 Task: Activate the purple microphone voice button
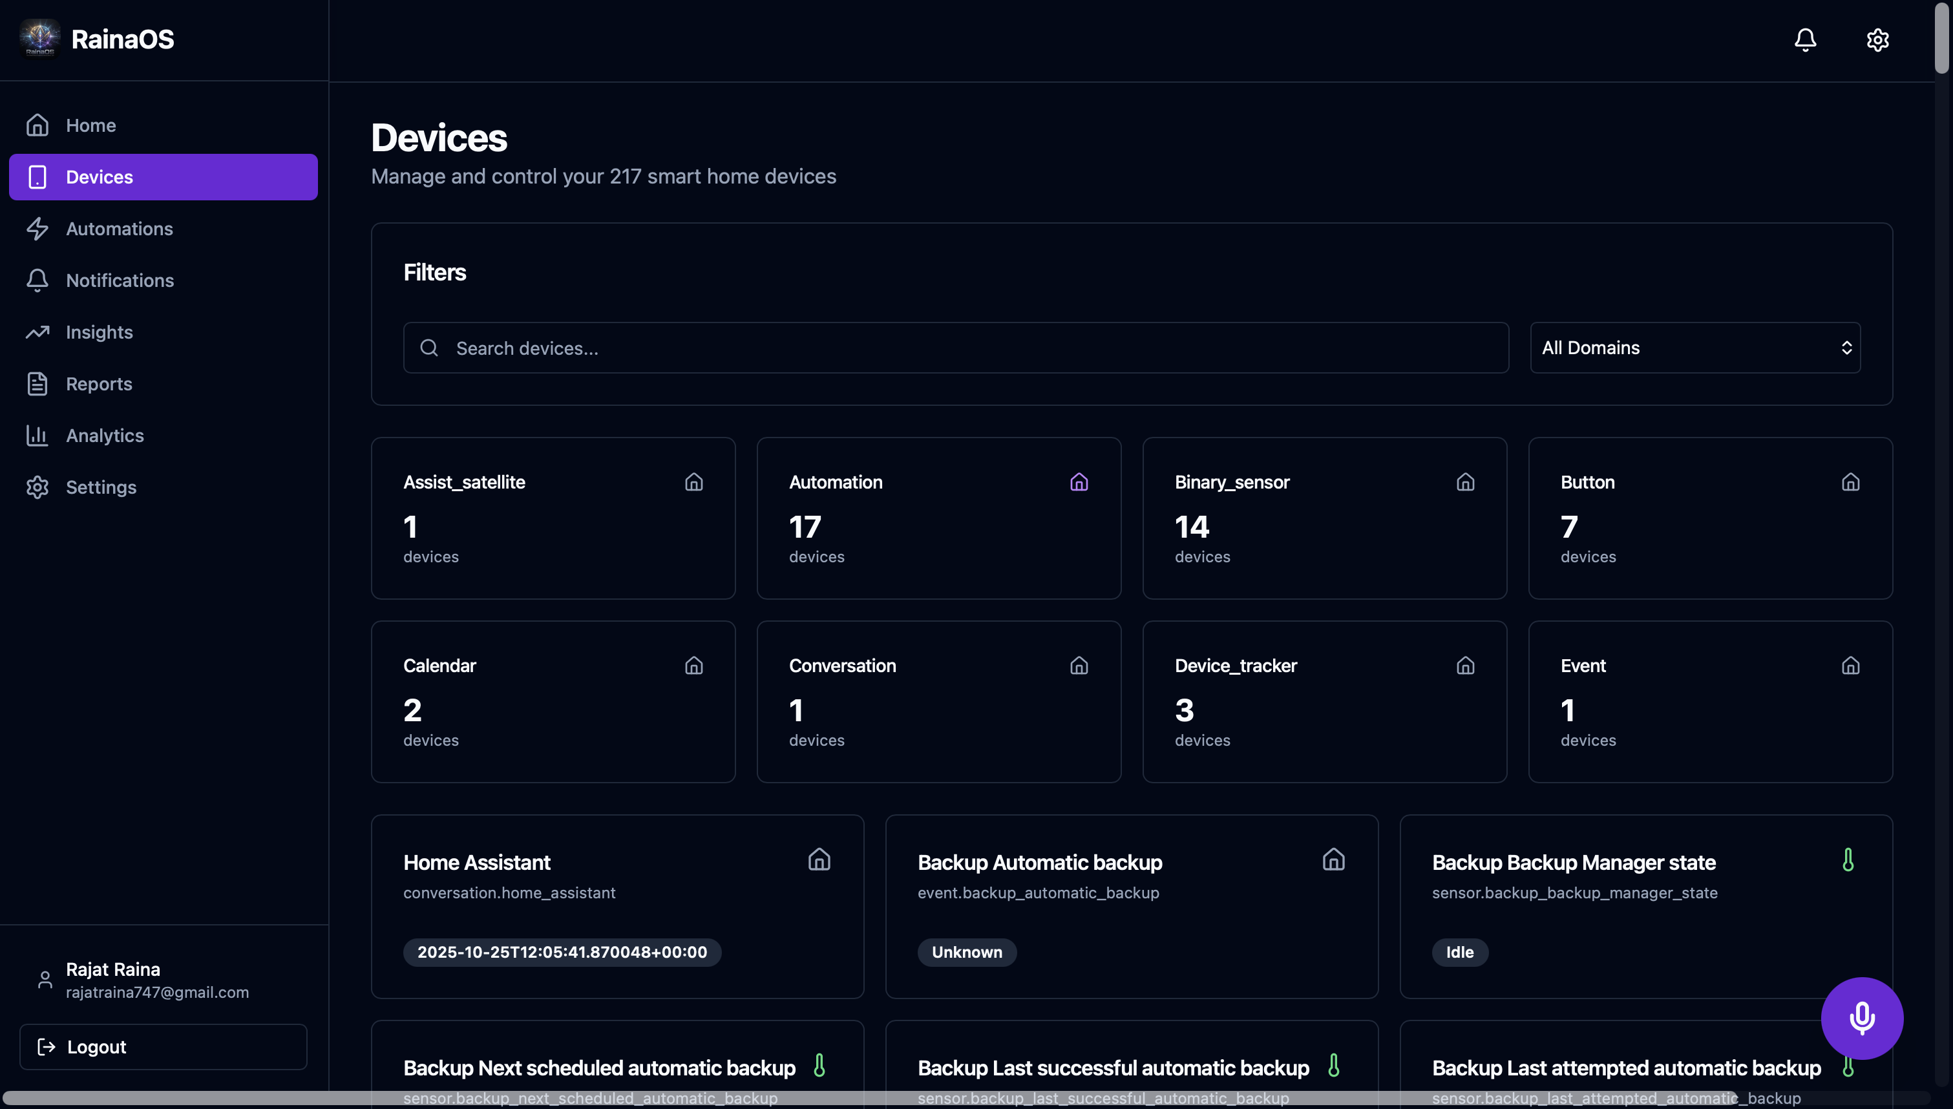click(x=1862, y=1018)
